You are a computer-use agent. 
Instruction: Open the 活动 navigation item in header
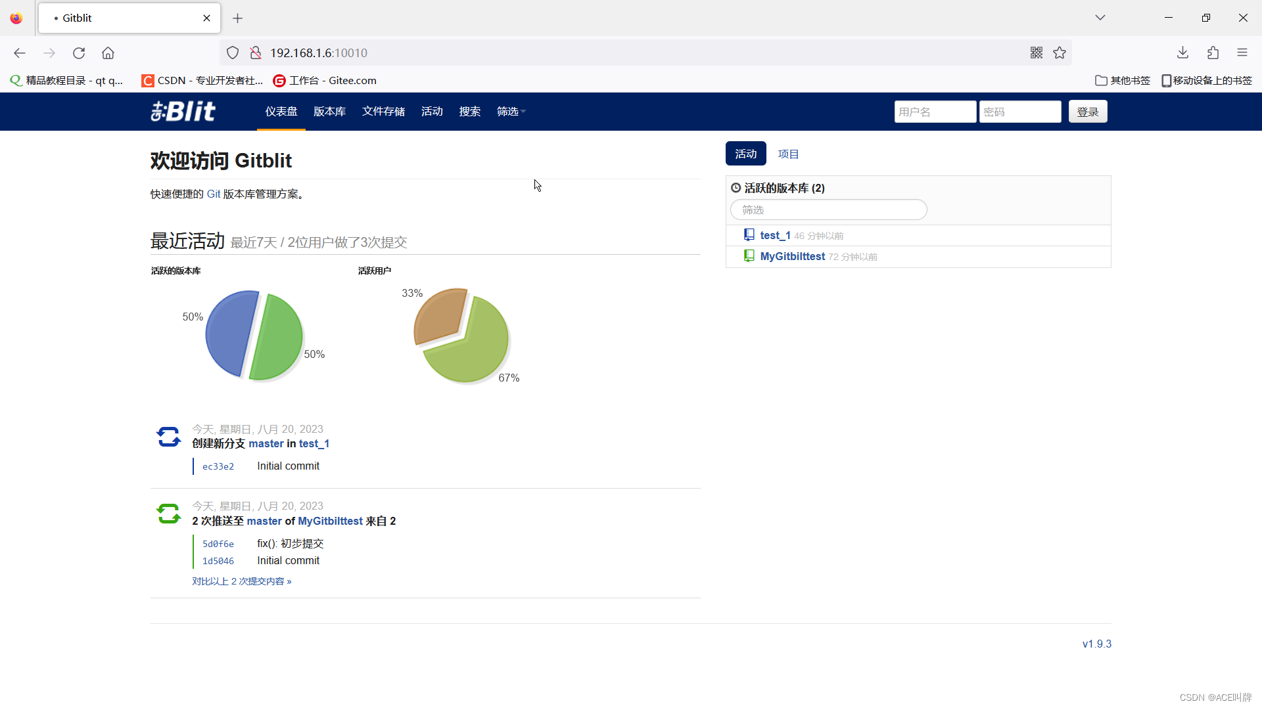click(x=432, y=112)
